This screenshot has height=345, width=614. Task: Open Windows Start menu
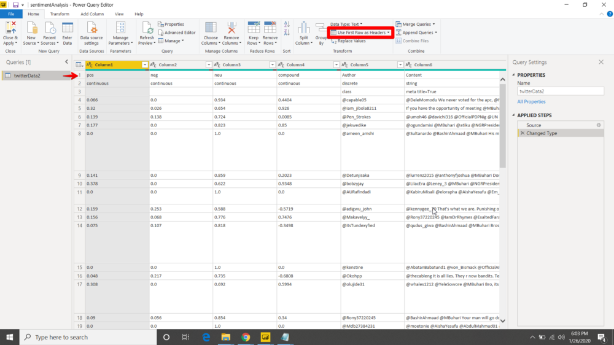(10, 337)
